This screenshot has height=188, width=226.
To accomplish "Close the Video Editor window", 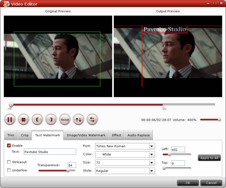I will (221, 3).
